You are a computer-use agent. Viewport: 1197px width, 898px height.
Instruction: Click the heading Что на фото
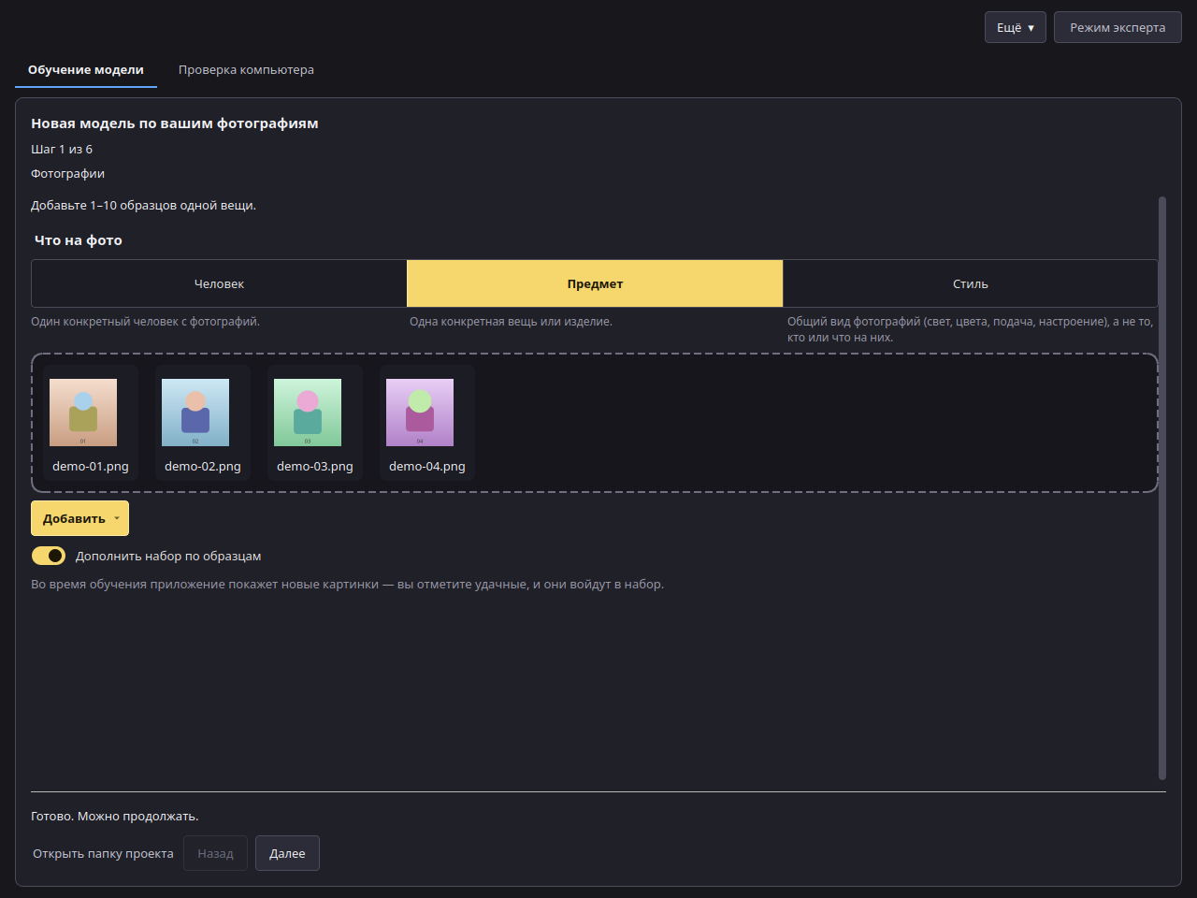pyautogui.click(x=79, y=240)
